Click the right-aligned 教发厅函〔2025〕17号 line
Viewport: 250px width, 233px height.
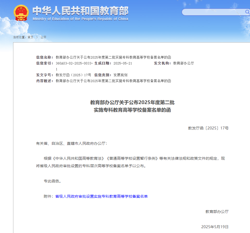pyautogui.click(x=208, y=128)
